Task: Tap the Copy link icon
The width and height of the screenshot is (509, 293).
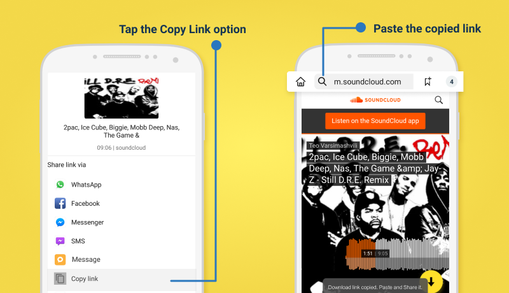Action: tap(60, 278)
